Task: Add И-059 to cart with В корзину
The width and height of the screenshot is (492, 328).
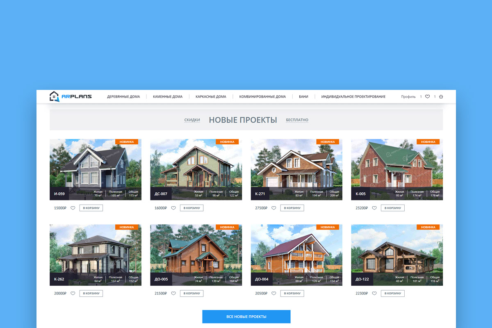Action: [x=91, y=208]
